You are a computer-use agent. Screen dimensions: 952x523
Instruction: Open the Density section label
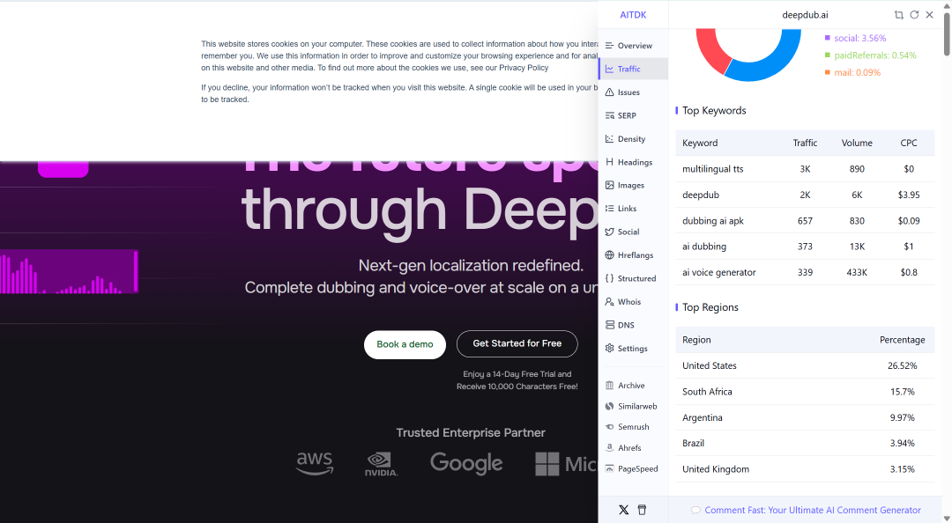point(631,139)
